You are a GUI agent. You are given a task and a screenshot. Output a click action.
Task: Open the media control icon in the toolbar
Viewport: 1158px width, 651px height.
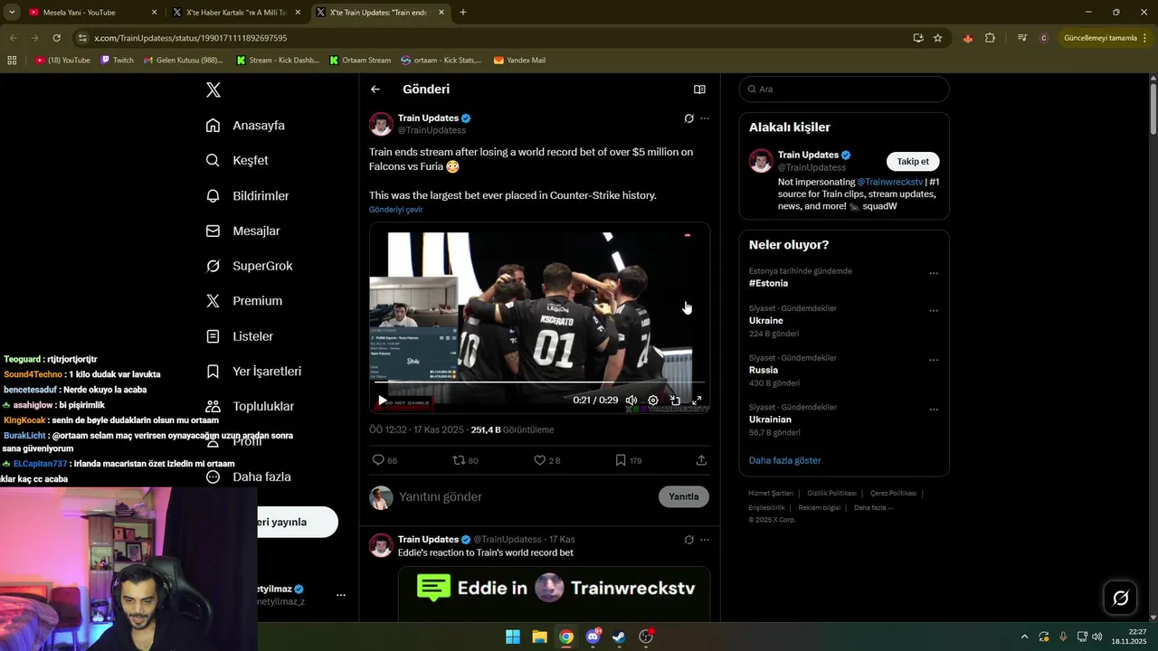tap(1022, 38)
